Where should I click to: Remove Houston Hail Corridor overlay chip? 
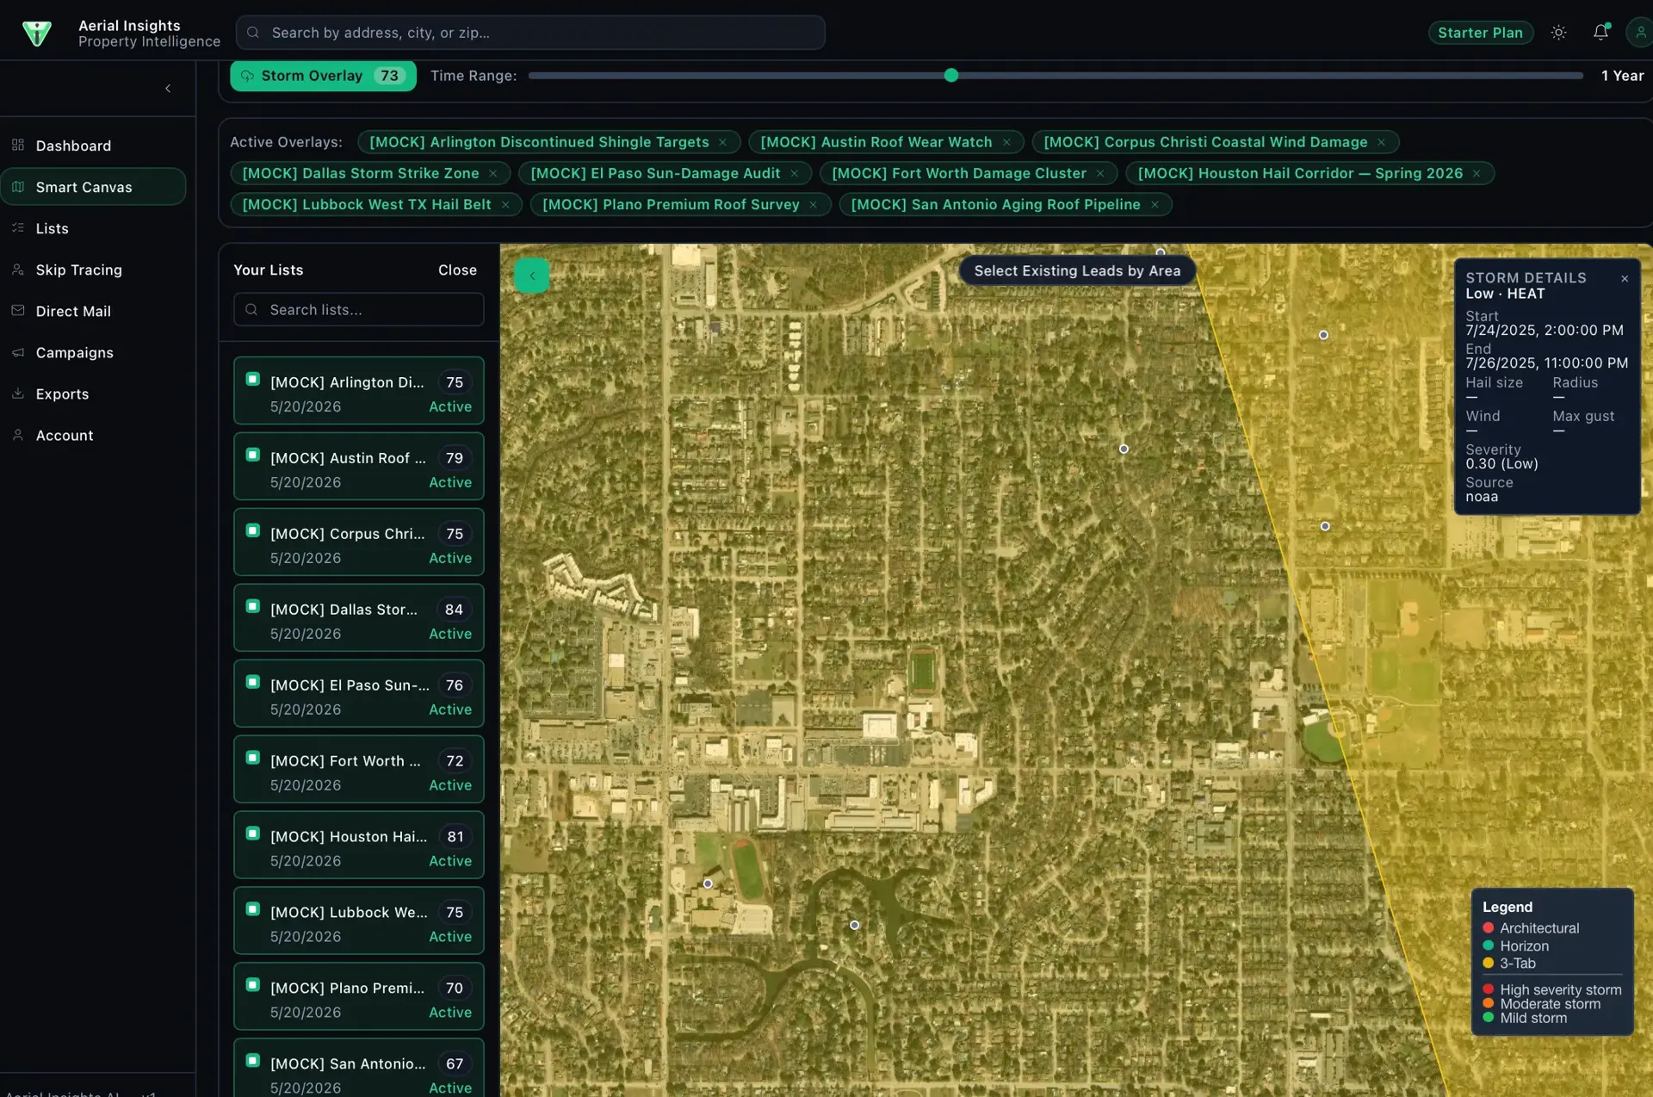(1477, 173)
